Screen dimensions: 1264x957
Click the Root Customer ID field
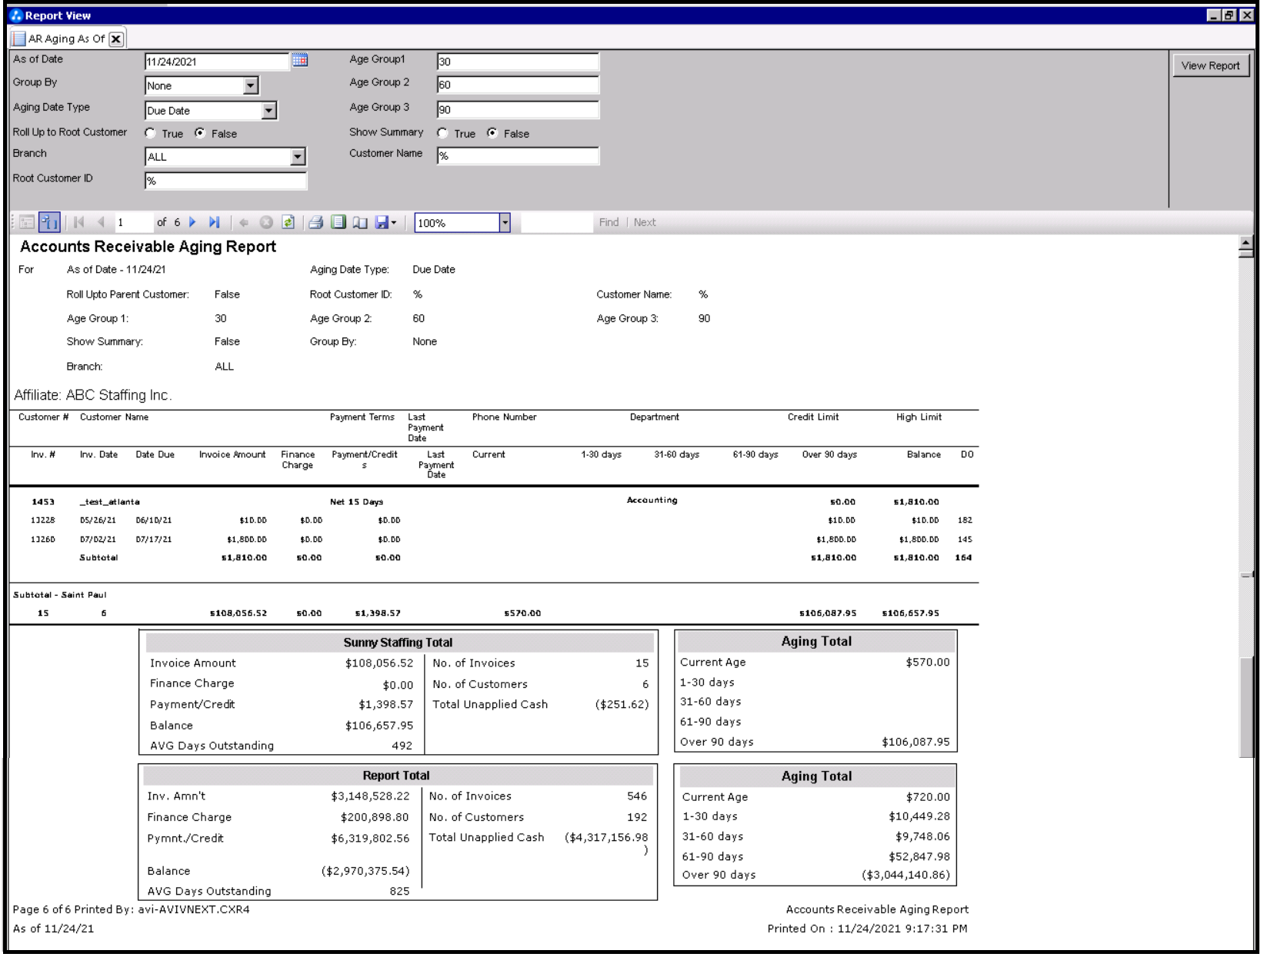tap(225, 181)
